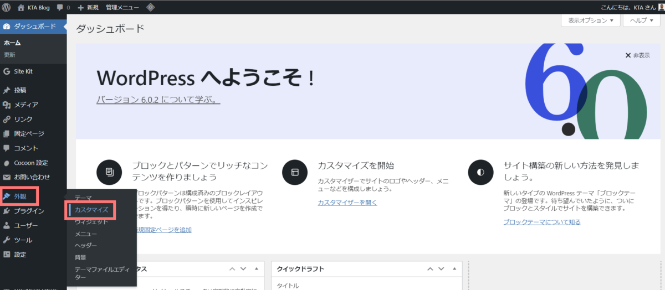
Task: Collapse the left status panel toggle
Action: pyautogui.click(x=257, y=269)
